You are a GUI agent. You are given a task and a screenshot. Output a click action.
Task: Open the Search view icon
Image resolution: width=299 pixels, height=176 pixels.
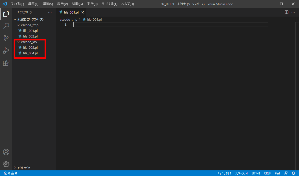click(6, 26)
